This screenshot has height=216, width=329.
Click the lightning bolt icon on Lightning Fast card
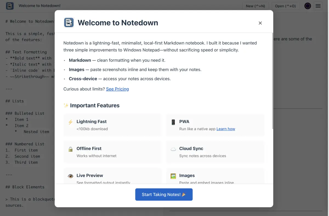70,121
